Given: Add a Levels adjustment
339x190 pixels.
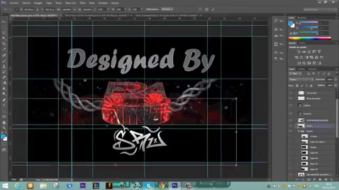Looking at the screenshot, I should point(304,52).
